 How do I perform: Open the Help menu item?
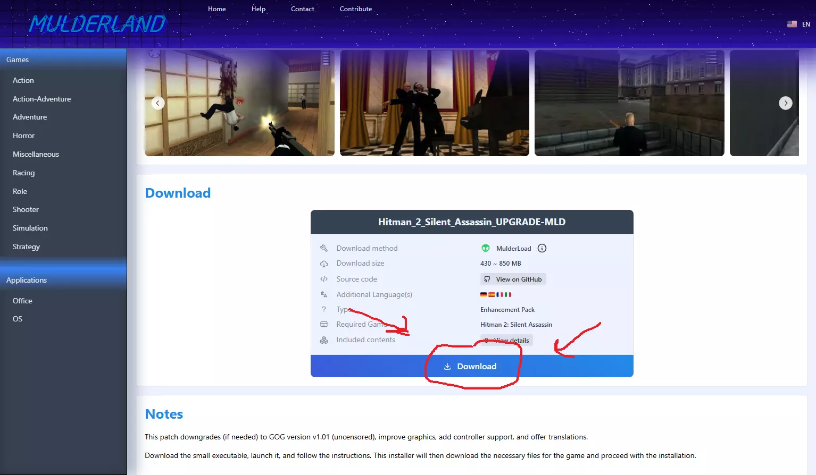click(259, 9)
